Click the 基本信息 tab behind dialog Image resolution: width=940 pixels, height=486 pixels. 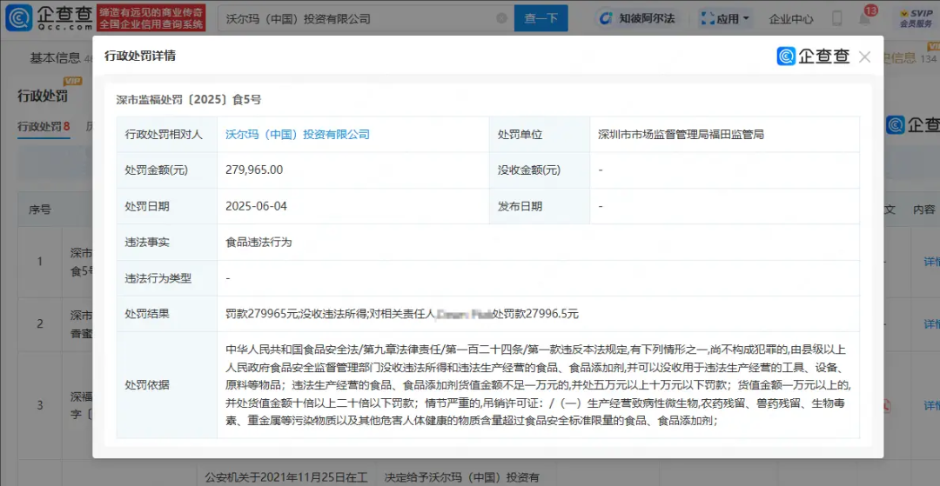(55, 58)
